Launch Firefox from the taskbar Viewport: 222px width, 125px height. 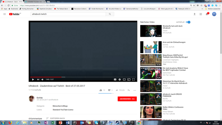click(10, 123)
